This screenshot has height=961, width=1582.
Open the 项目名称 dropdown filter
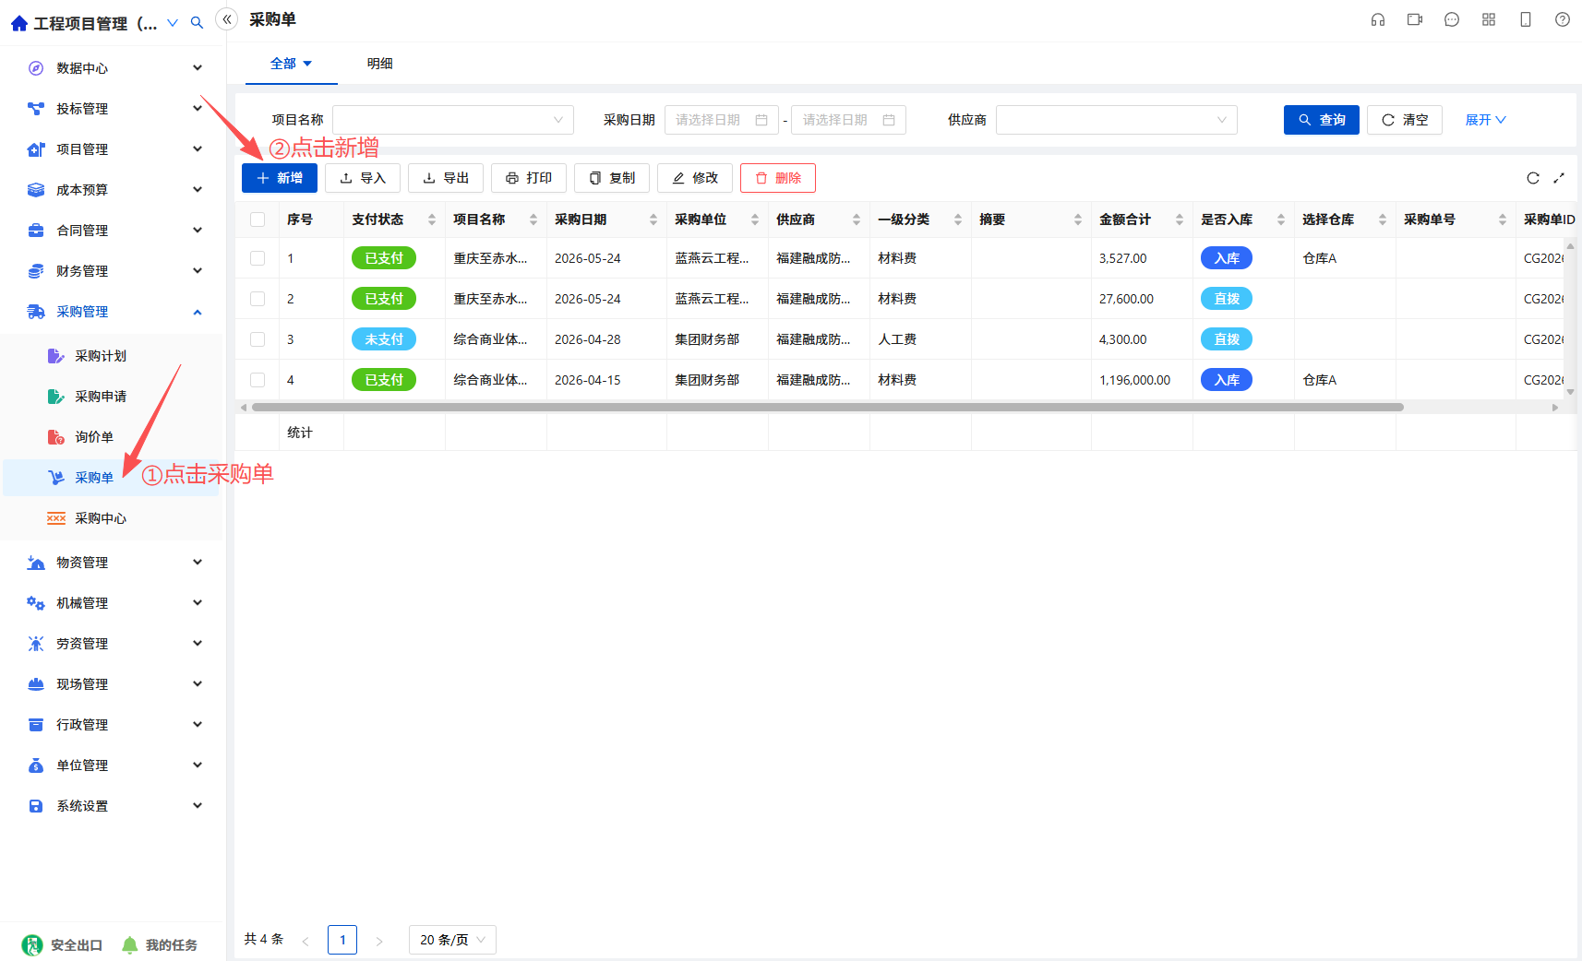pyautogui.click(x=453, y=120)
